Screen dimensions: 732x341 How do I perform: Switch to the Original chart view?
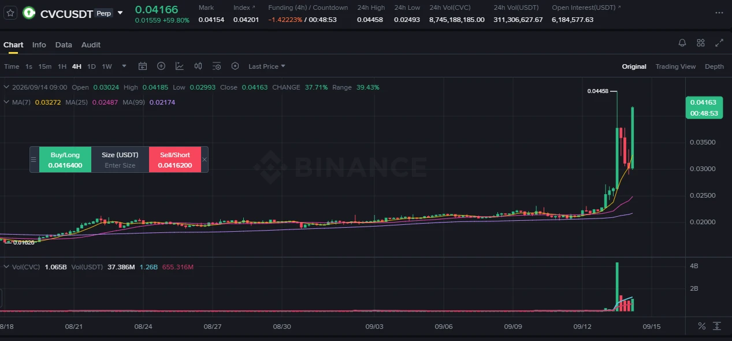pos(634,66)
